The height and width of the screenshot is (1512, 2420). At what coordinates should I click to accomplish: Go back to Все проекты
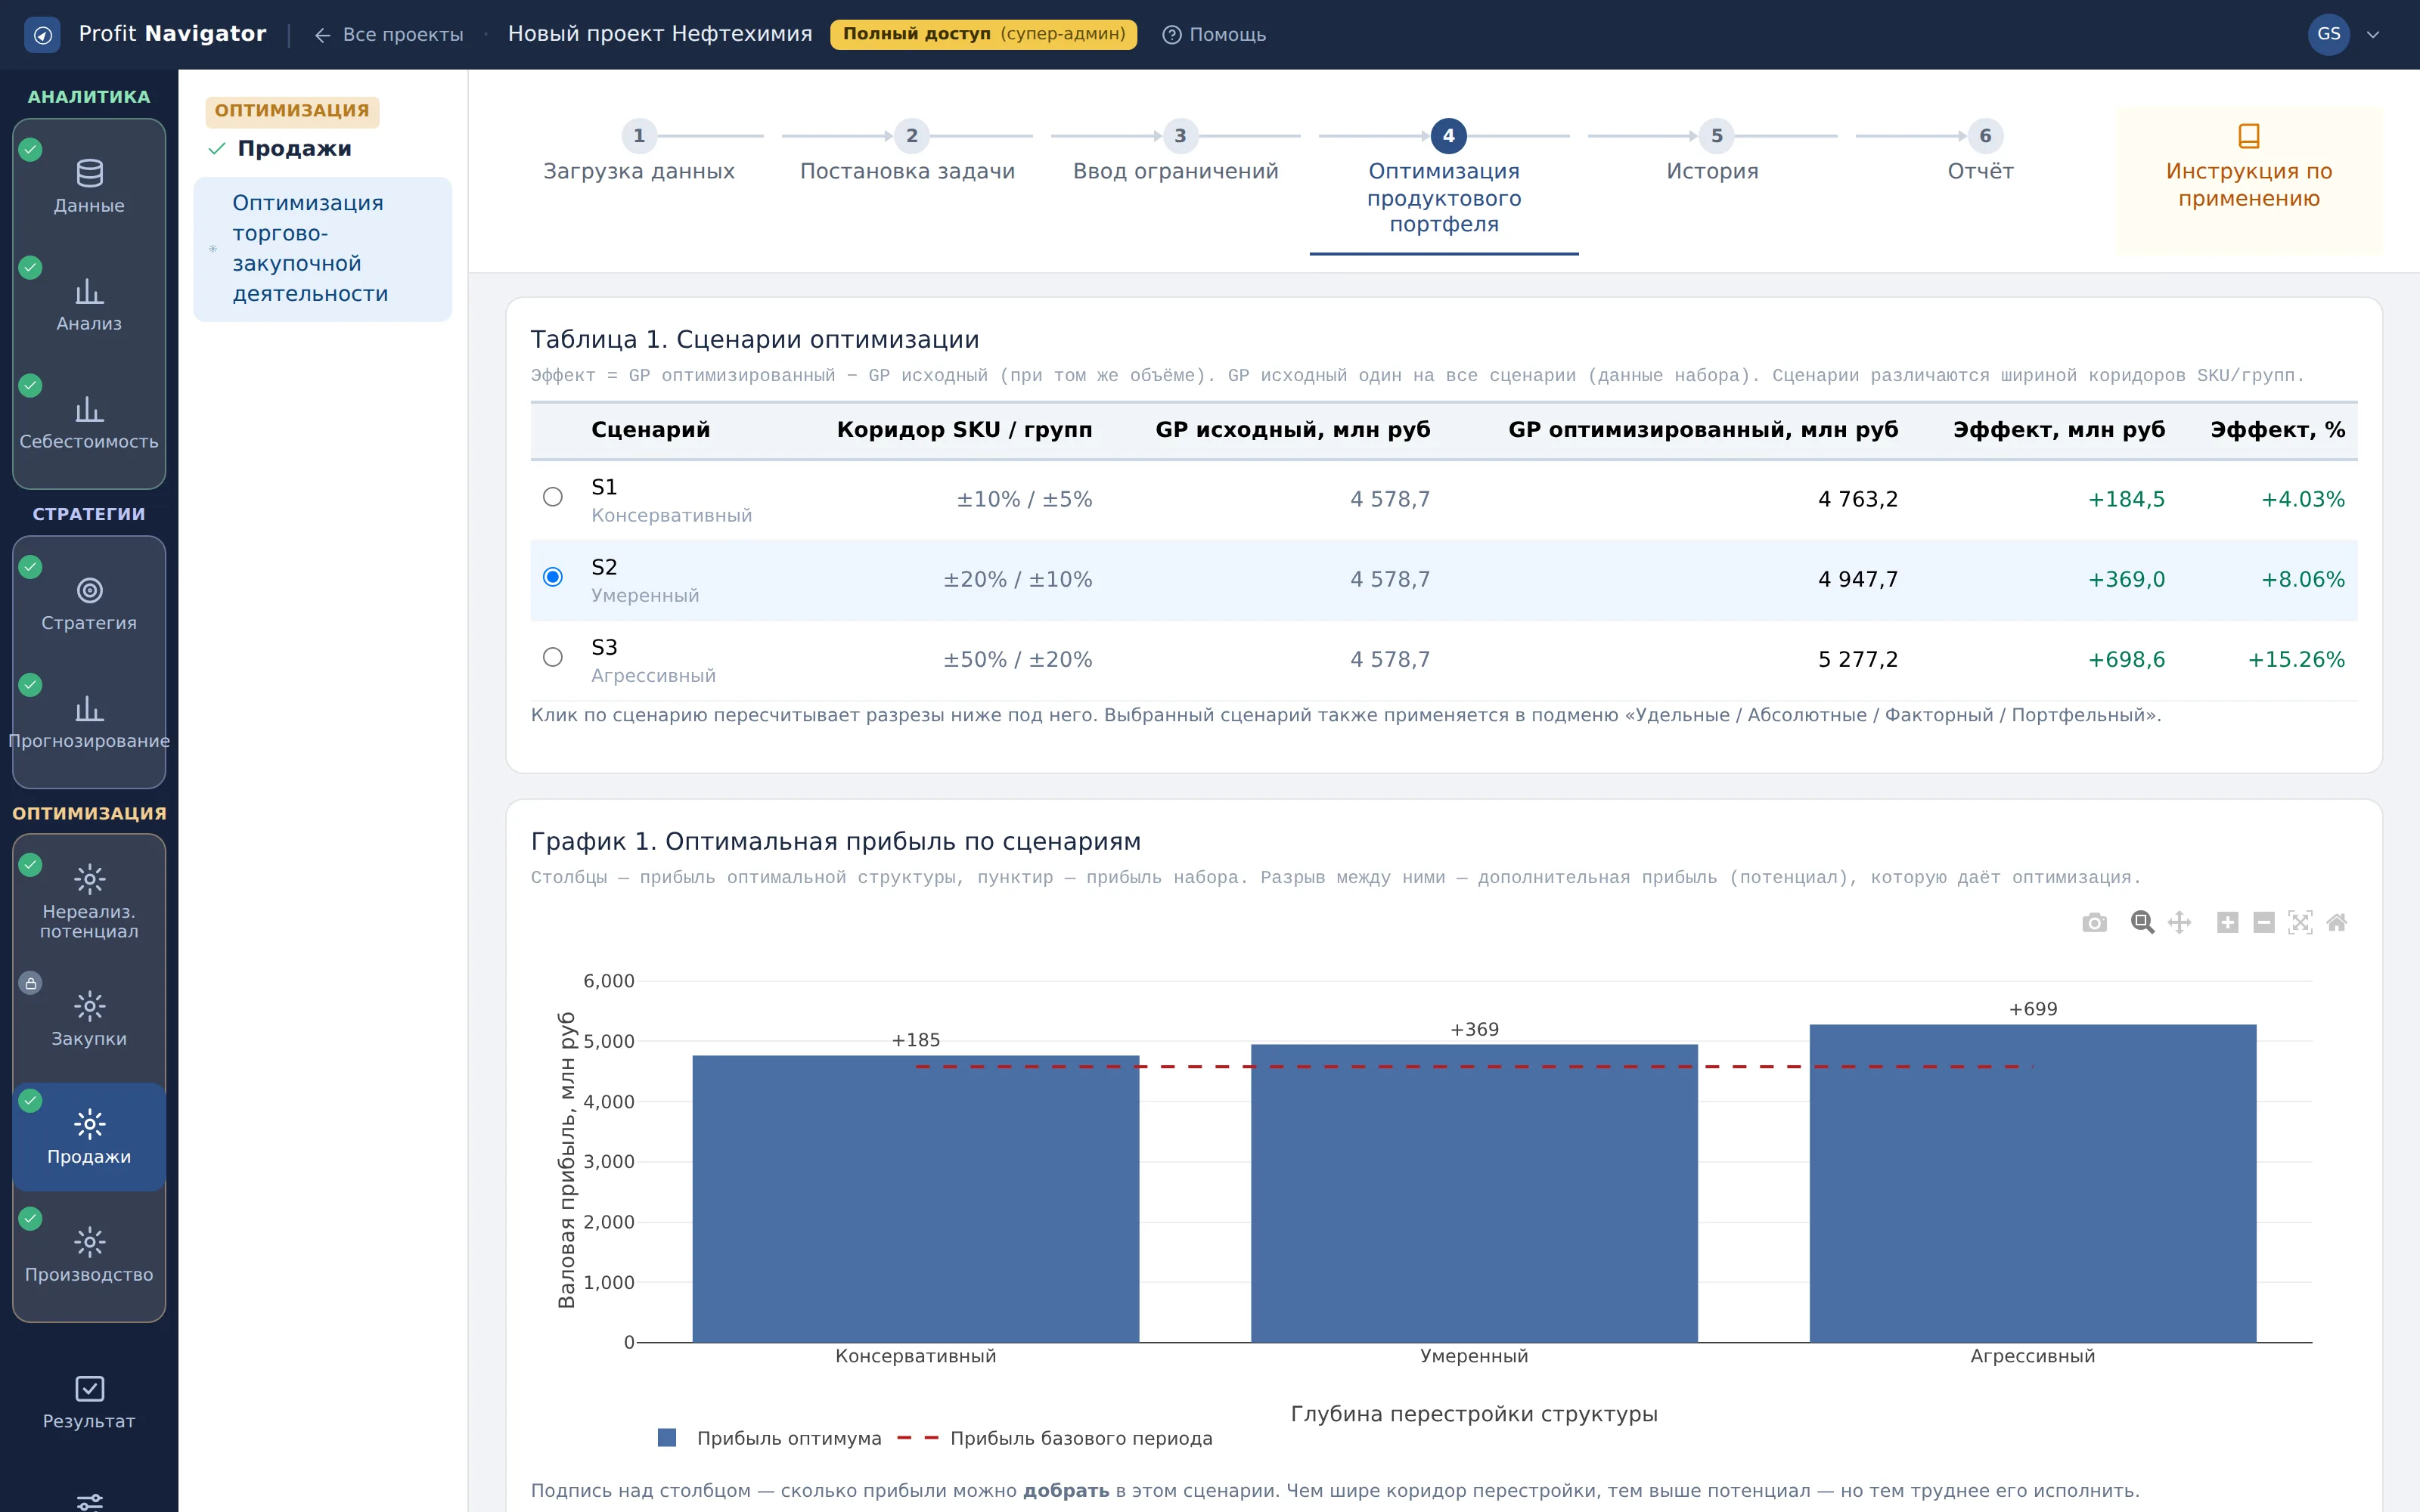pos(389,35)
